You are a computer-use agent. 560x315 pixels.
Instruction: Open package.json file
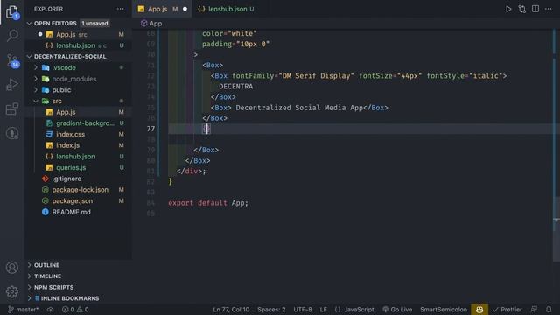78,200
